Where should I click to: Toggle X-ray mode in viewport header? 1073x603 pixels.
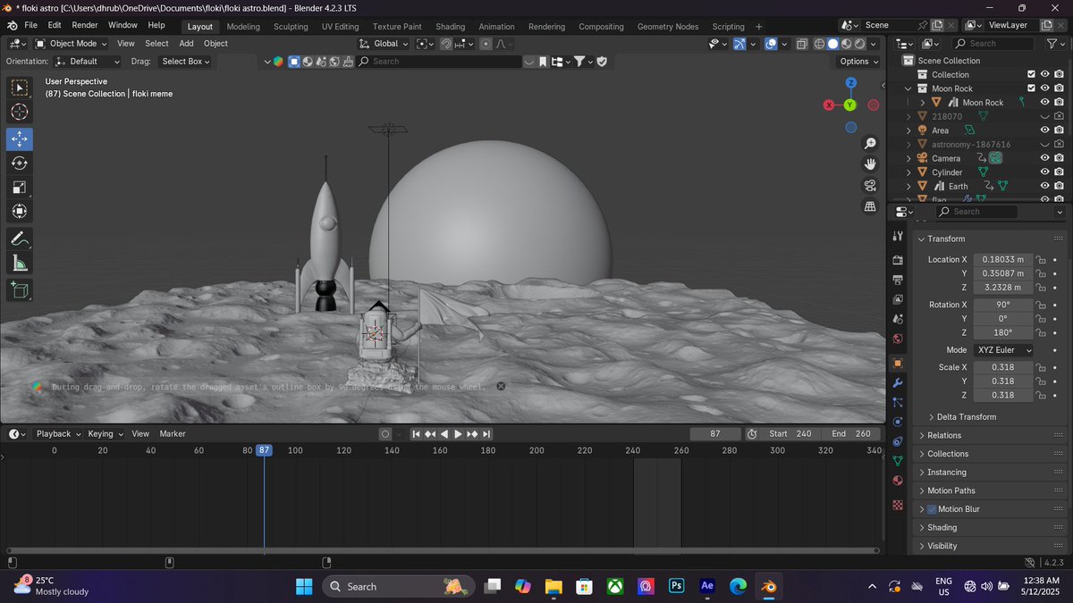802,44
